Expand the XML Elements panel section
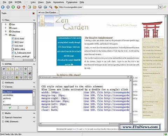Screen dimensions: 168x136 click(3, 121)
